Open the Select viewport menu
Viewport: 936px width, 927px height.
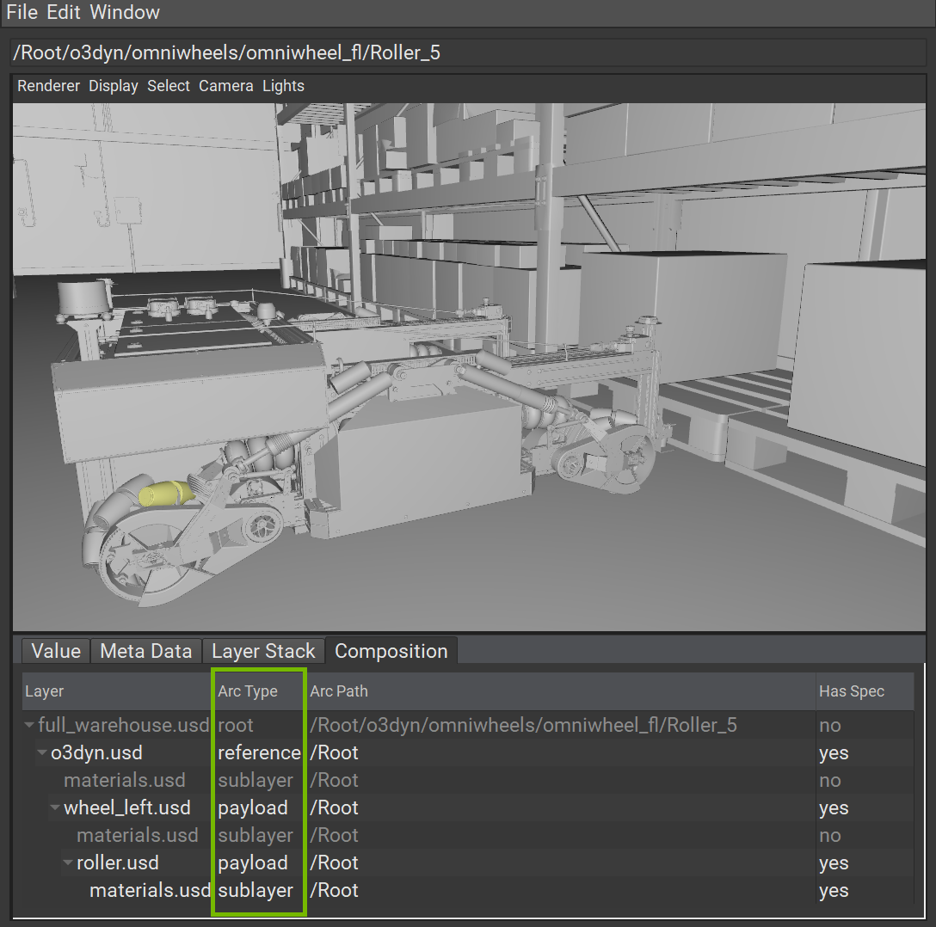(169, 86)
